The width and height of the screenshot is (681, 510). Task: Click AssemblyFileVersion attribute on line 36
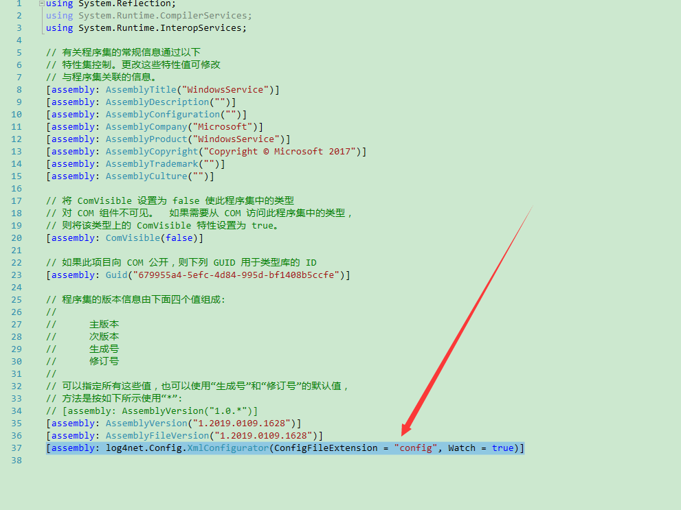157,435
